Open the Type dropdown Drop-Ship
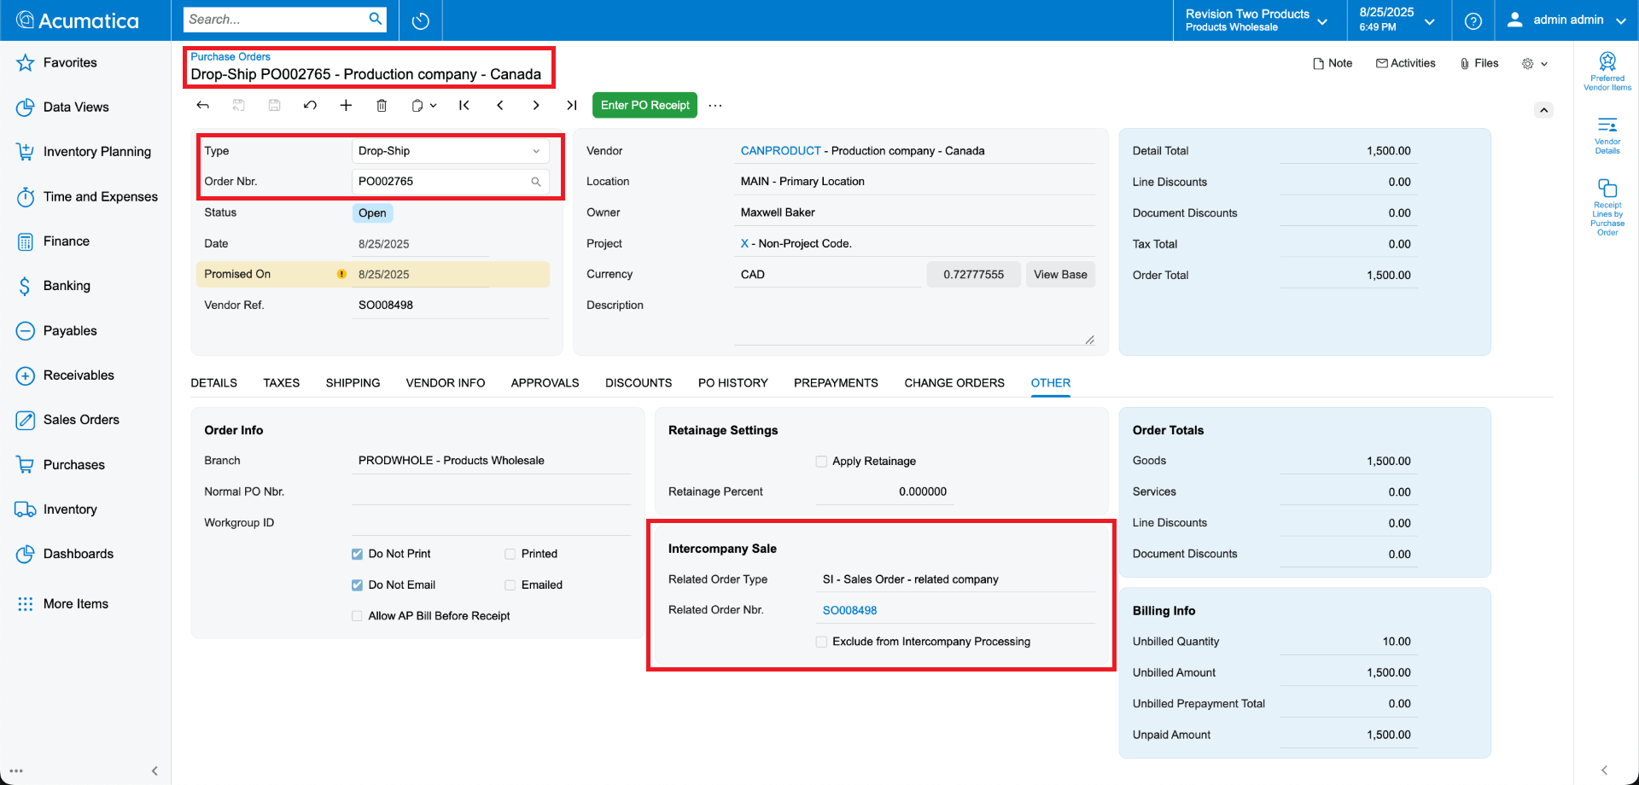 tap(450, 151)
